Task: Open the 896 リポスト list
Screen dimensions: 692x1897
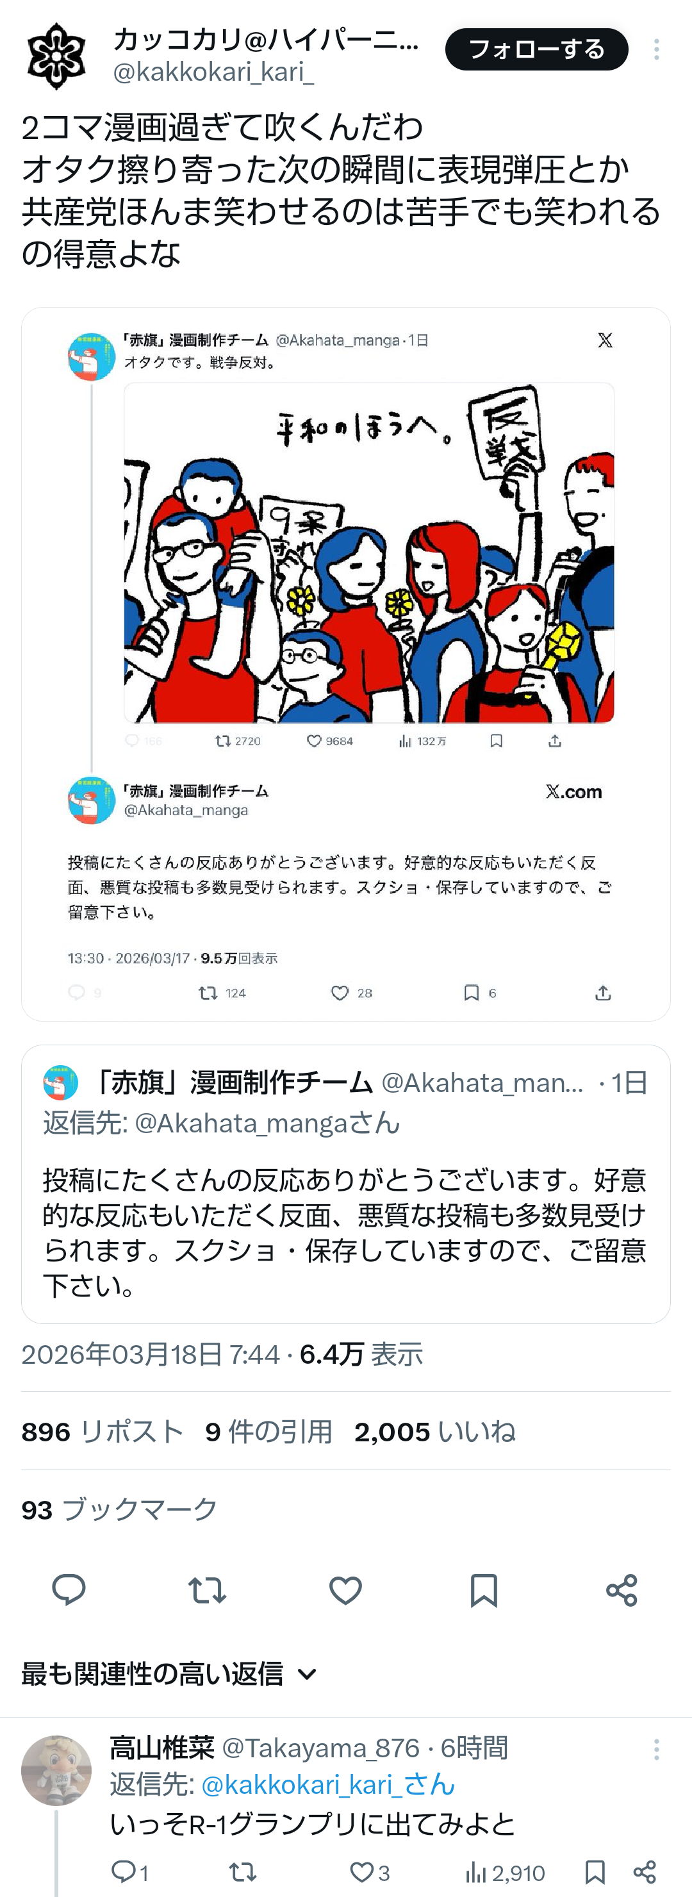Action: [103, 1432]
